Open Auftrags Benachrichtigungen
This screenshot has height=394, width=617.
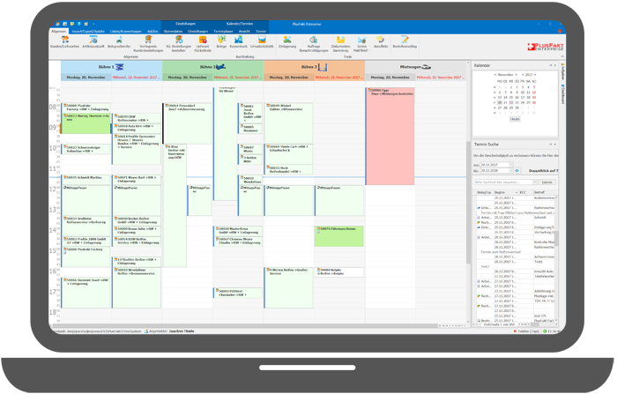(x=314, y=44)
